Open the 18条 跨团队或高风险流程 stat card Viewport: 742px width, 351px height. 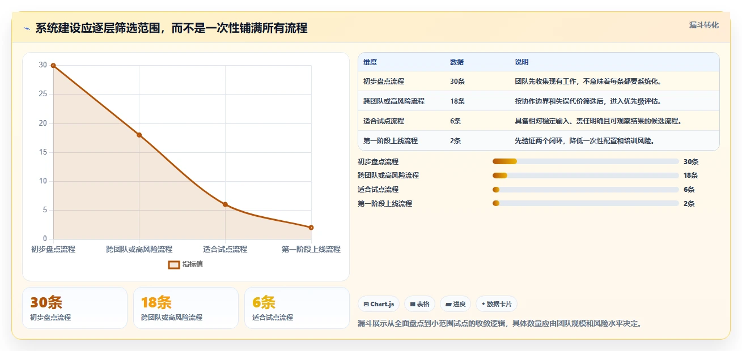click(186, 308)
